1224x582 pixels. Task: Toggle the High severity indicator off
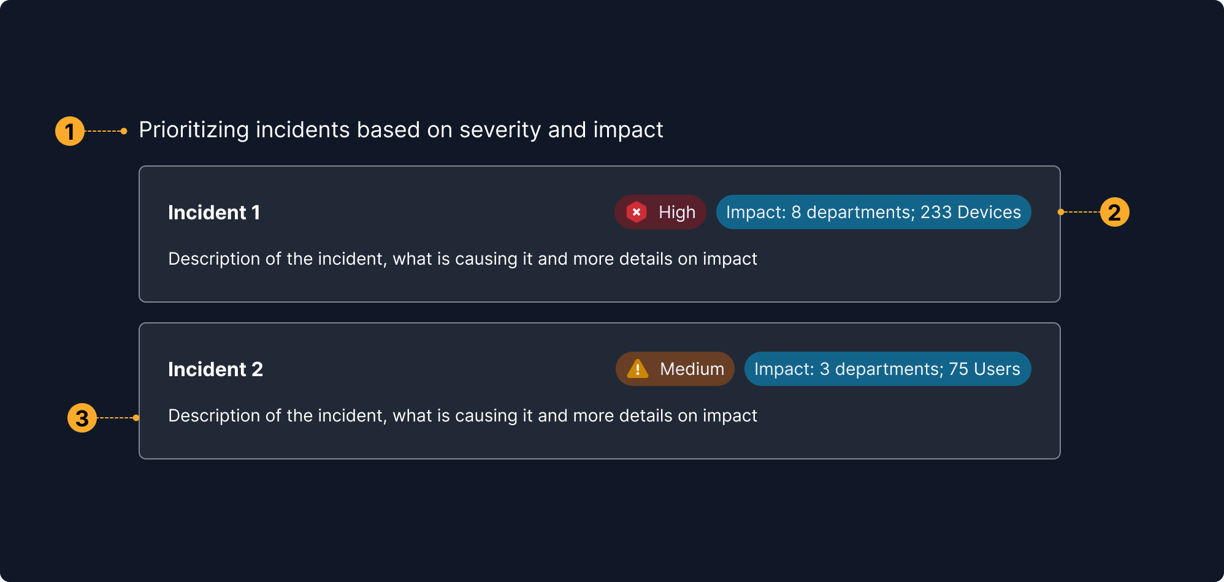click(660, 211)
